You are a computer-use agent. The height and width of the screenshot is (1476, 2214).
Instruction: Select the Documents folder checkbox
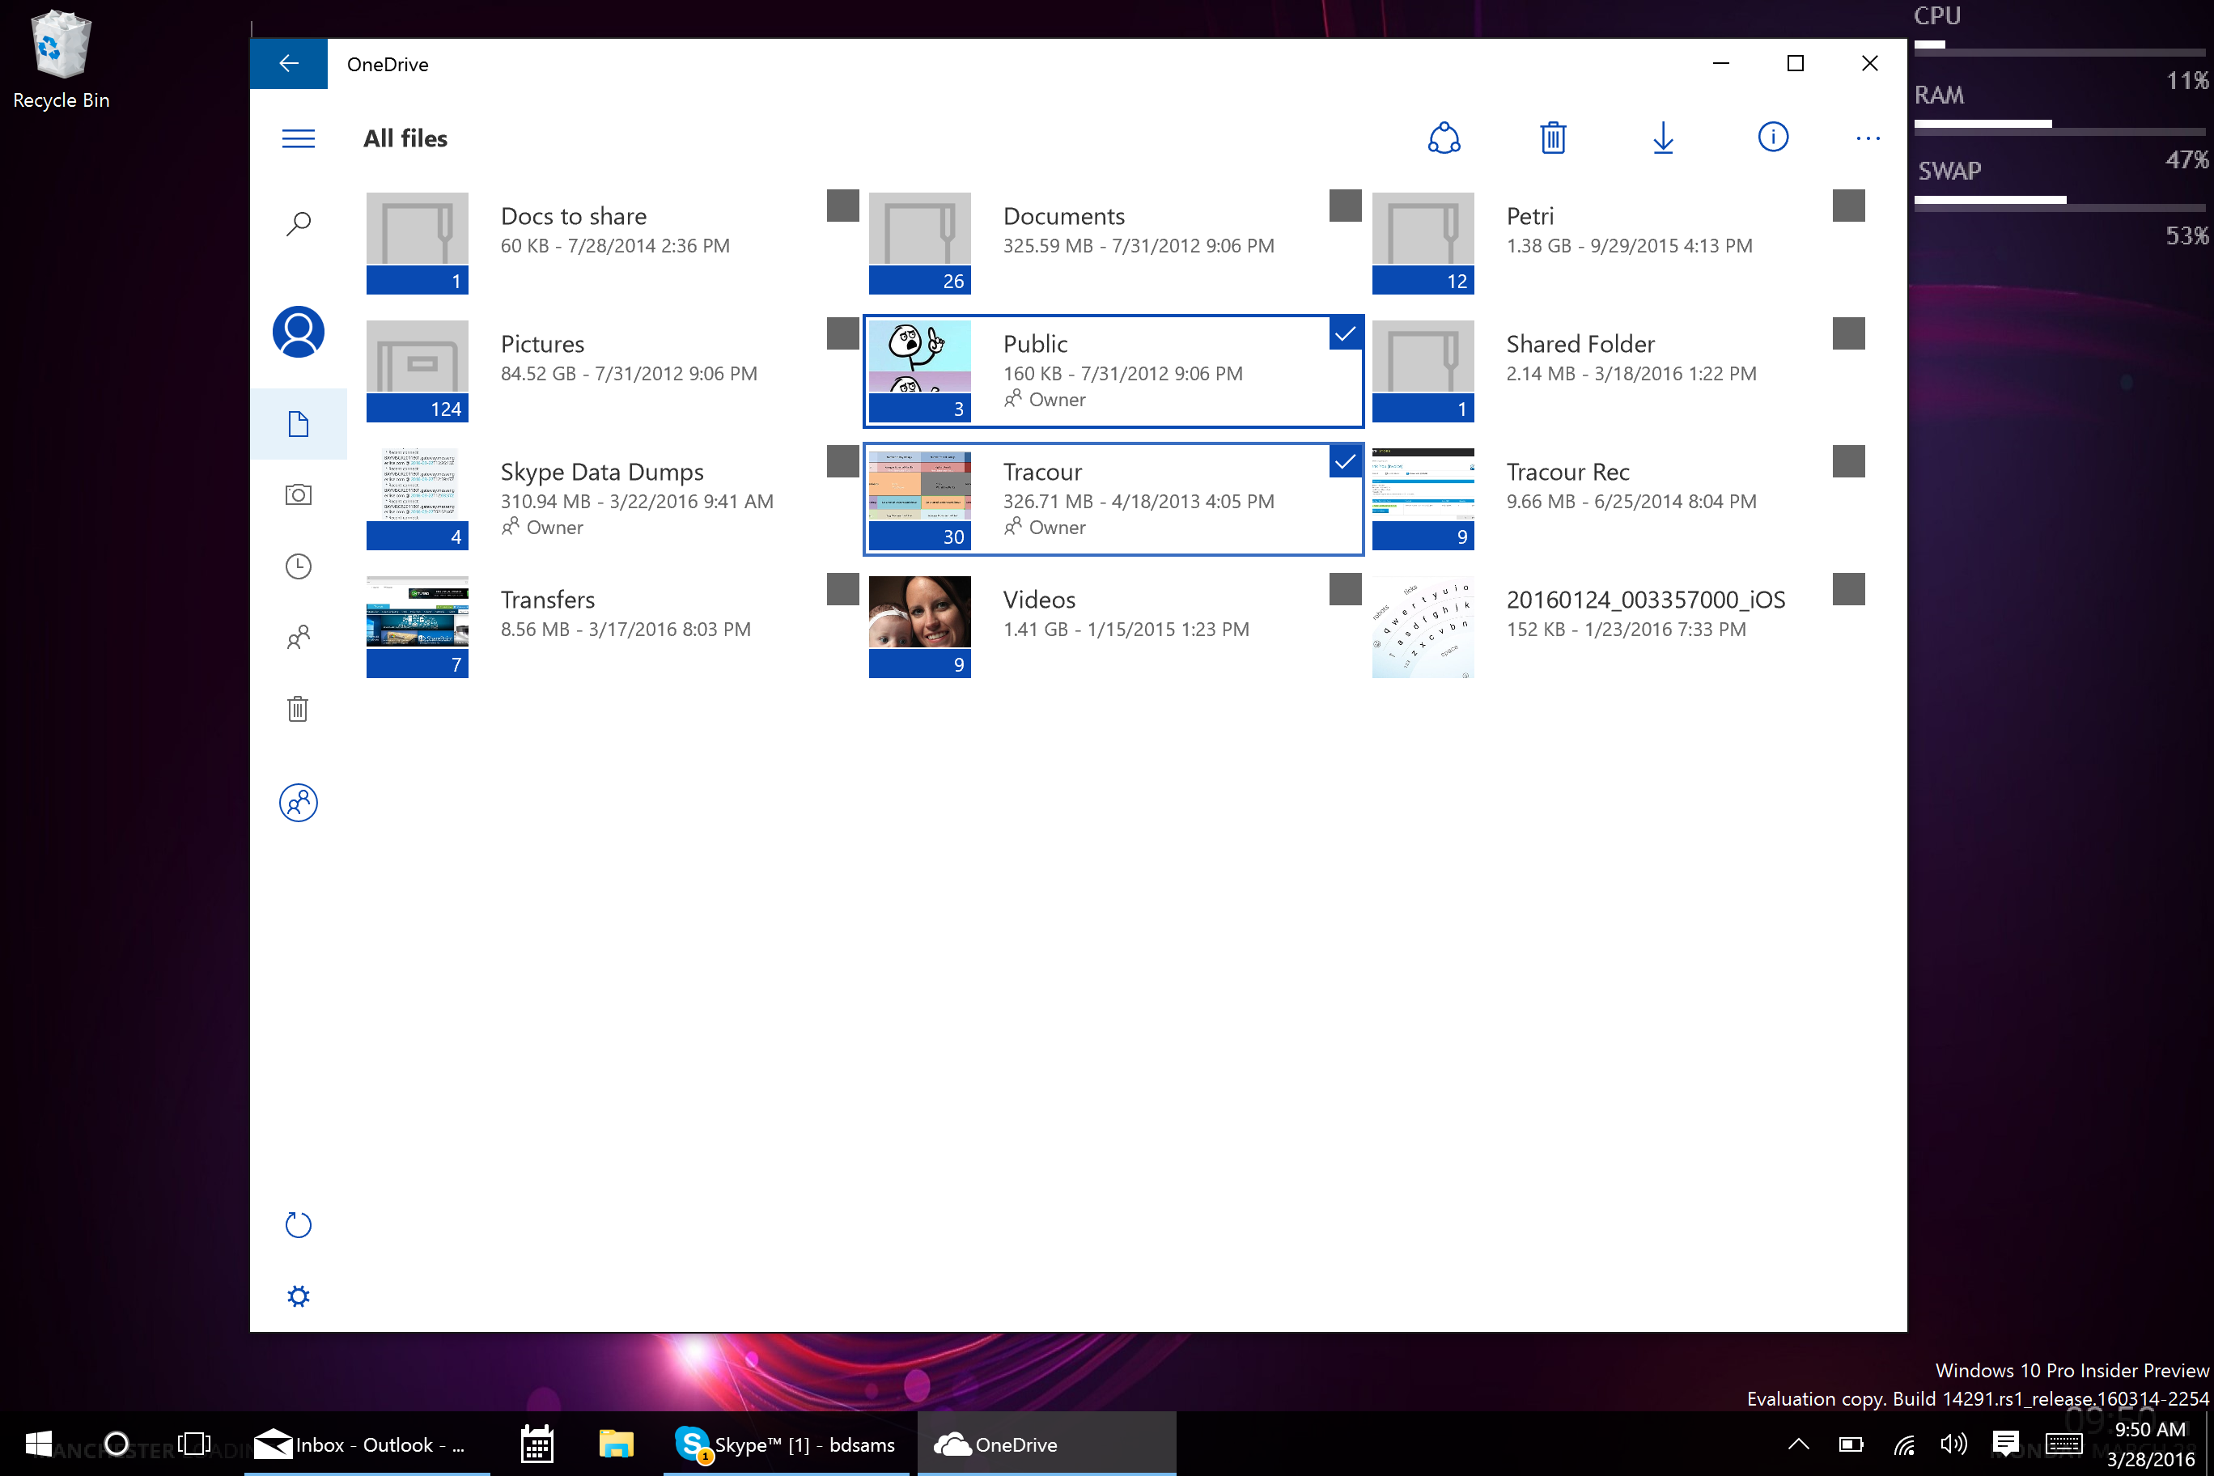(x=1345, y=206)
